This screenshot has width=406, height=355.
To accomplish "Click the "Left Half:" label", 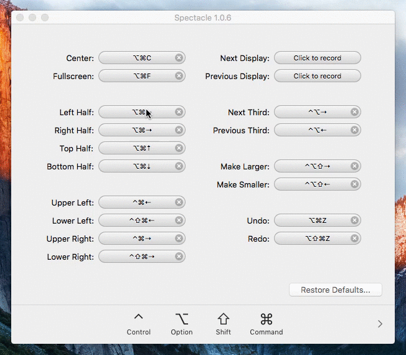I will coord(77,112).
